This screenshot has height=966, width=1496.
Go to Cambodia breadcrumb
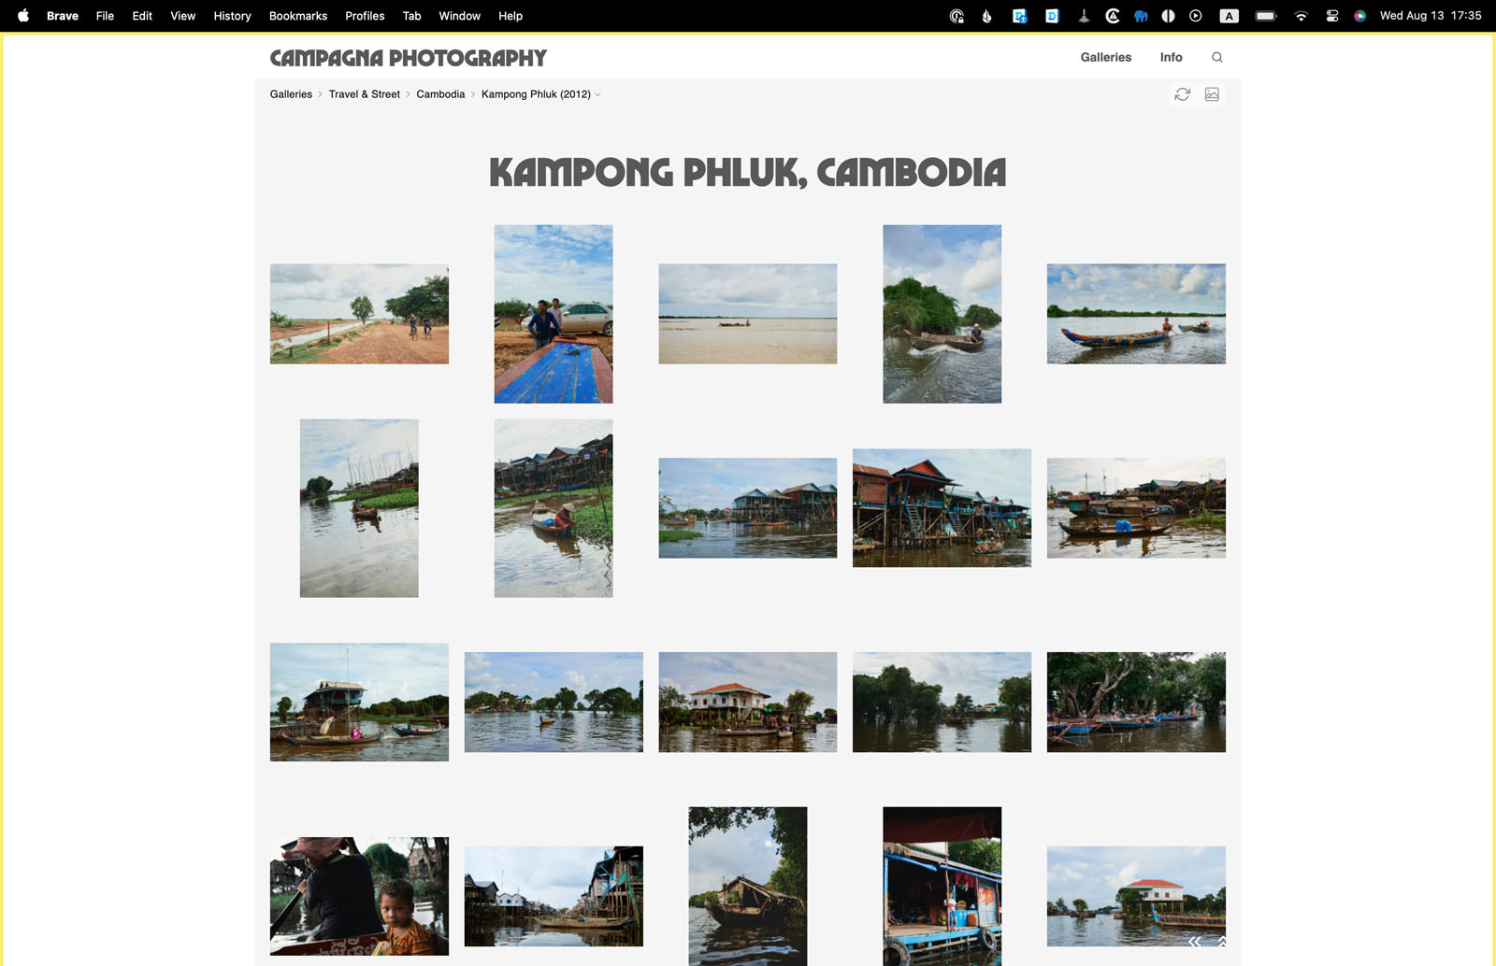click(x=440, y=94)
